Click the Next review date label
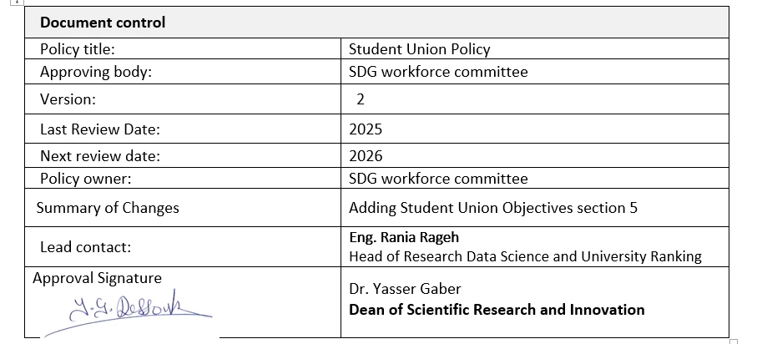 (100, 156)
